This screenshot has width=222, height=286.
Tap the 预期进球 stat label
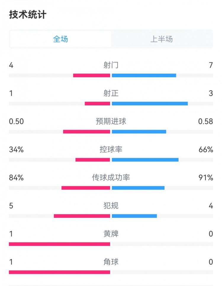click(x=111, y=121)
